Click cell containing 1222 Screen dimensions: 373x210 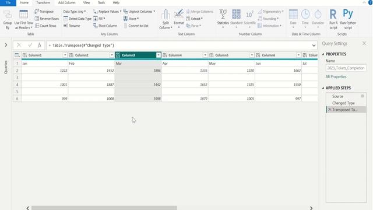coord(44,71)
